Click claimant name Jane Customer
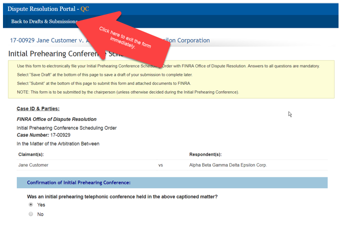This screenshot has width=342, height=230. coord(33,165)
